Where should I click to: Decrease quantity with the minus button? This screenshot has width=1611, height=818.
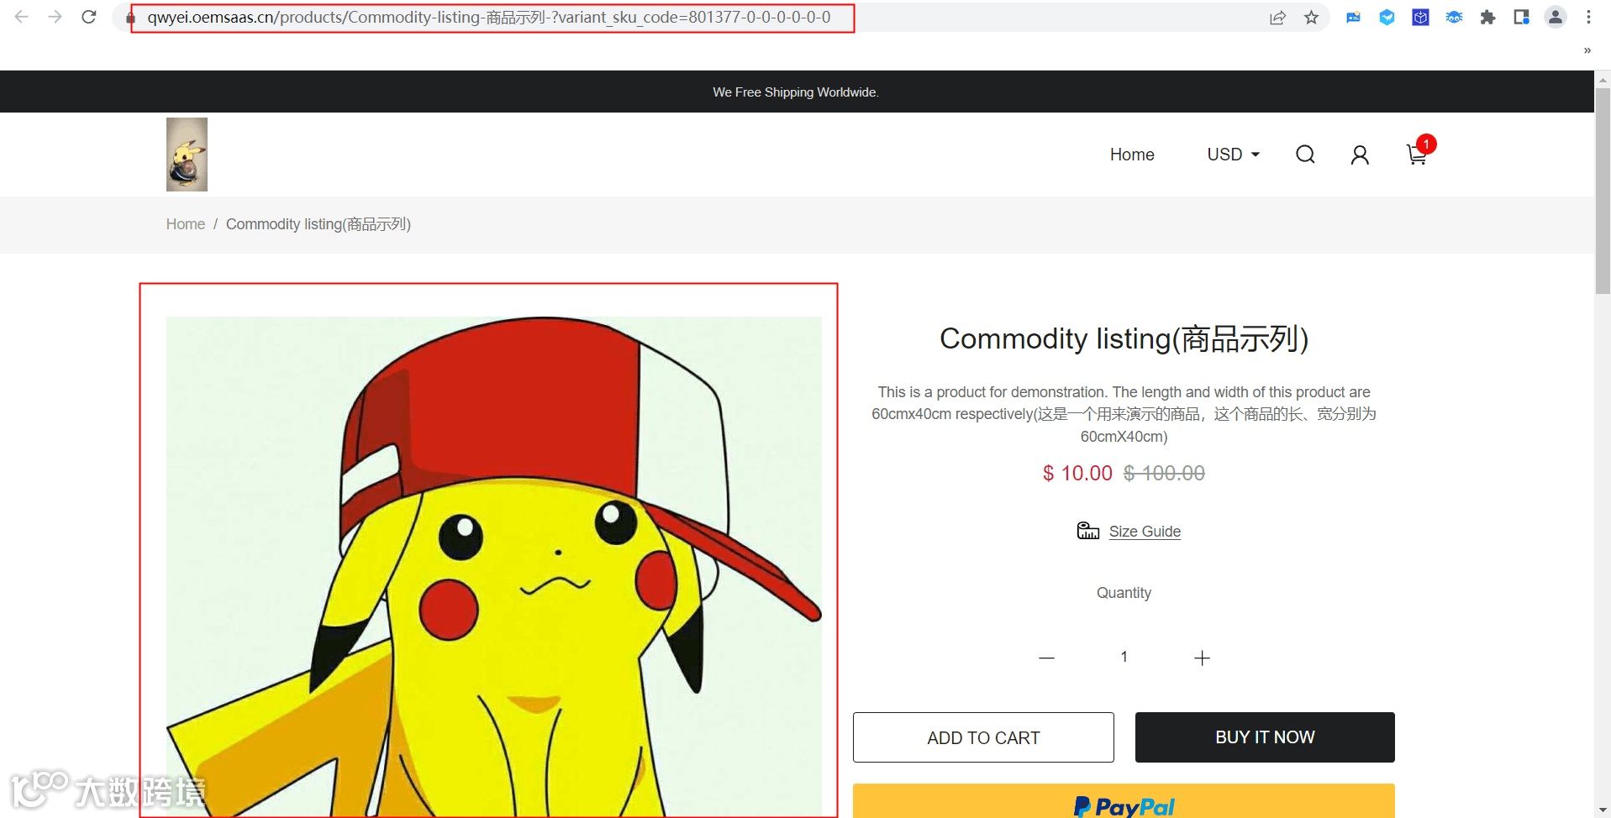(x=1046, y=658)
